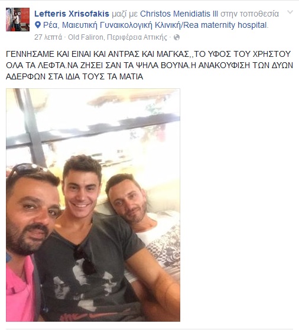The image size is (299, 330).
Task: Open Old Faliron, Περιφέρεια Αττικής location link
Action: [x=118, y=37]
